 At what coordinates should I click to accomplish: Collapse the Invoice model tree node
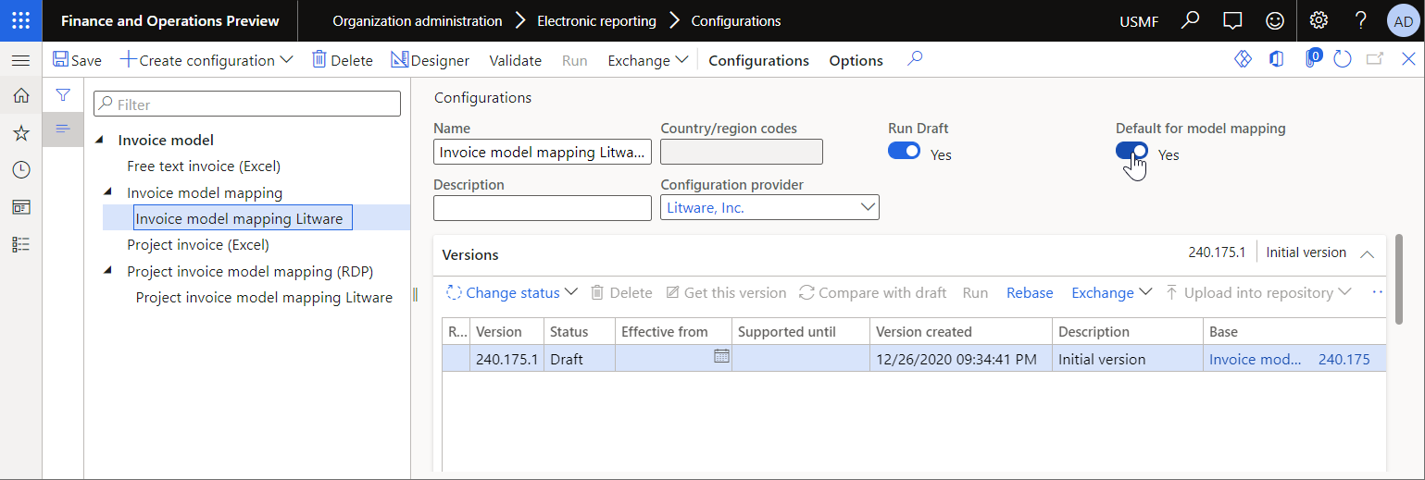(x=99, y=140)
